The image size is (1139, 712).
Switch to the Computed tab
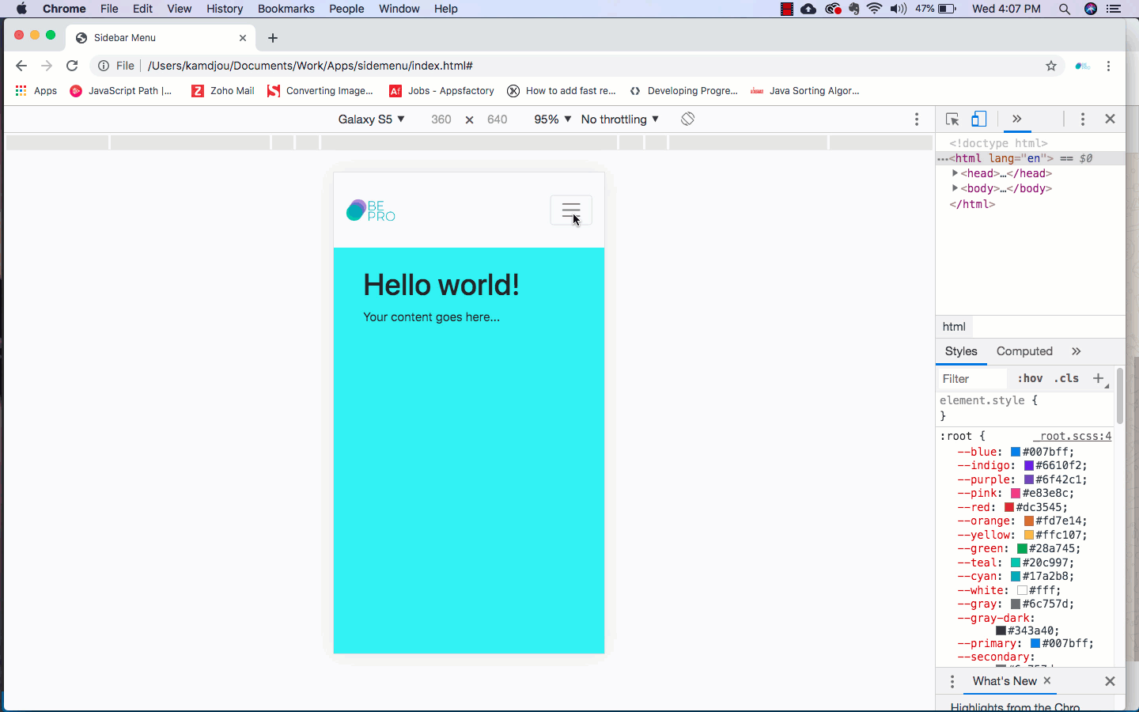[1024, 351]
